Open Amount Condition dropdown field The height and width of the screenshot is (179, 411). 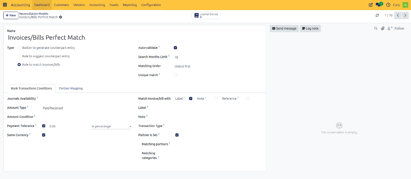[87, 117]
